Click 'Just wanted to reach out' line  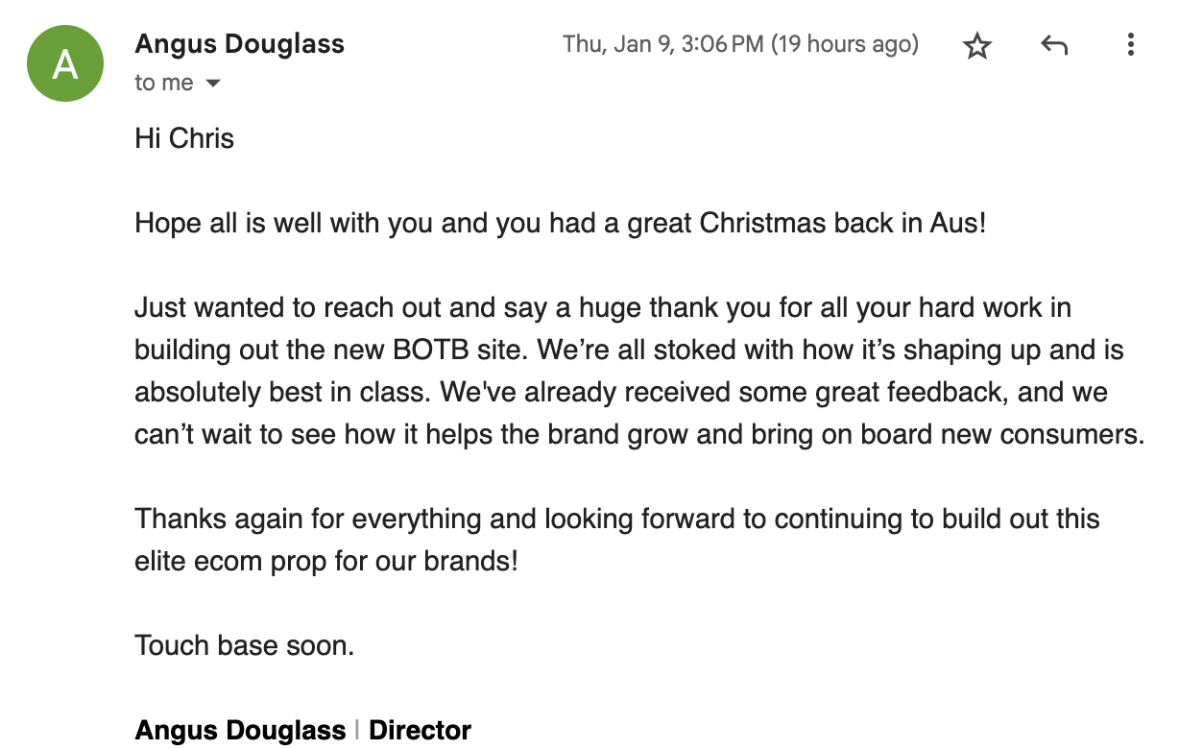(603, 307)
